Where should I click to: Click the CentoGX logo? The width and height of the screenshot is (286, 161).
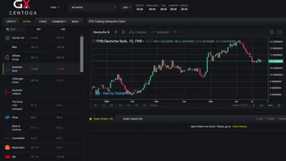coord(23,7)
